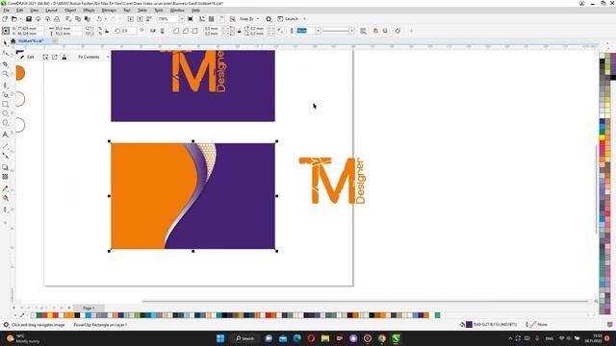The height and width of the screenshot is (346, 616).
Task: Open Chrome from the taskbar
Action: tap(381, 338)
